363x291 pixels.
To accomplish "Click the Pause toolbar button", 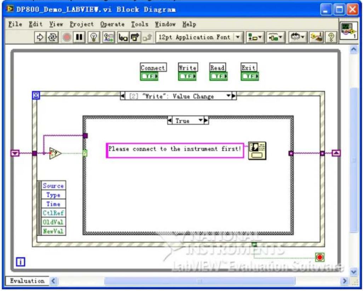I will pos(79,37).
